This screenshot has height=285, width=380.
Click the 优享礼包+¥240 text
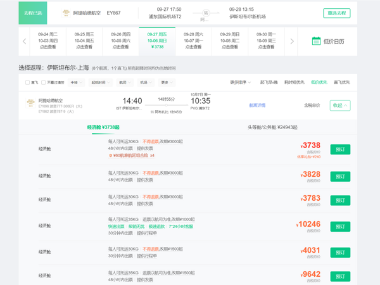(309, 157)
